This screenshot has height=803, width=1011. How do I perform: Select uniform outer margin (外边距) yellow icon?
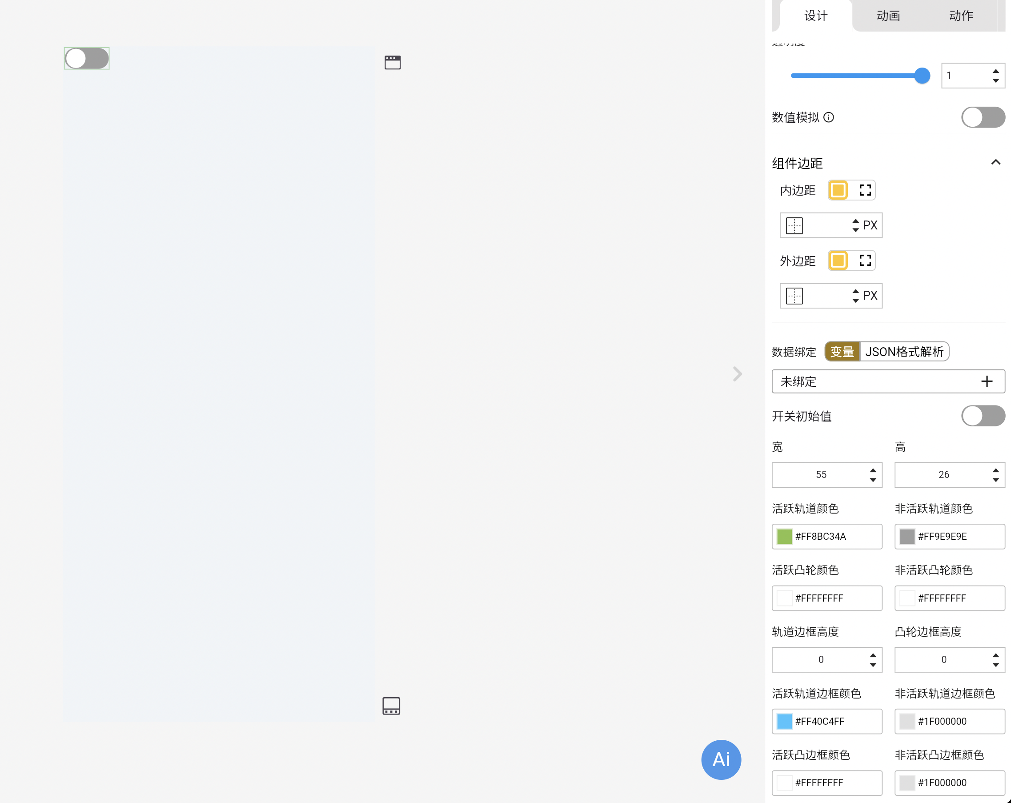[x=838, y=261]
